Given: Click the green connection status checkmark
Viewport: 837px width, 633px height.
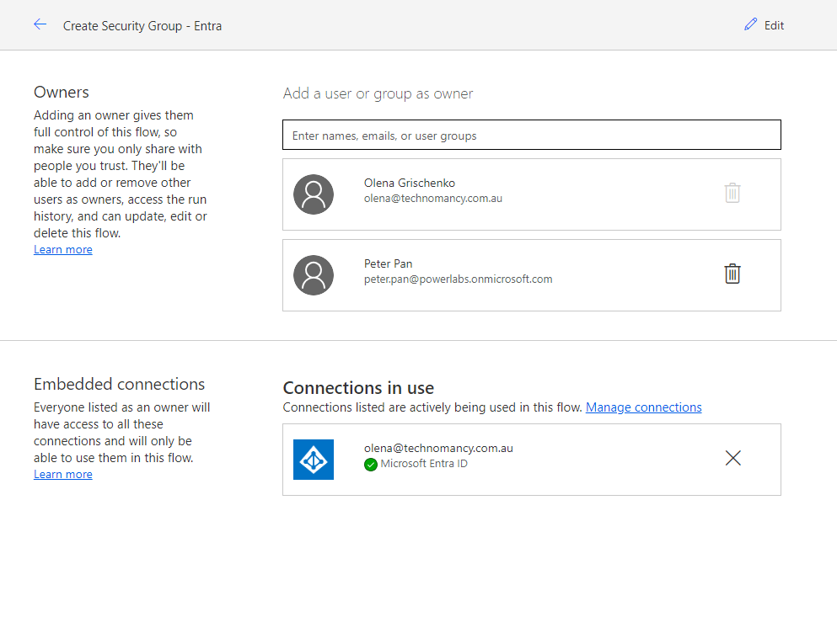Looking at the screenshot, I should 371,465.
